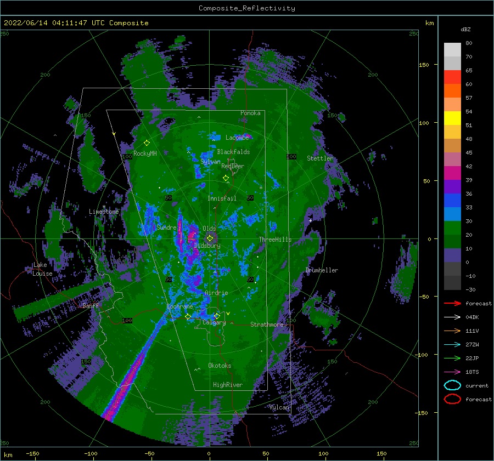The height and width of the screenshot is (461, 494).
Task: Click the Okotoks city label
Action: pos(220,366)
